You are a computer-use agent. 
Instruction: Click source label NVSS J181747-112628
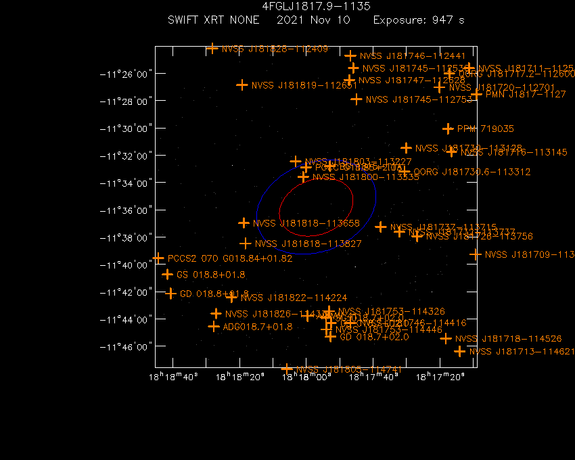(411, 80)
